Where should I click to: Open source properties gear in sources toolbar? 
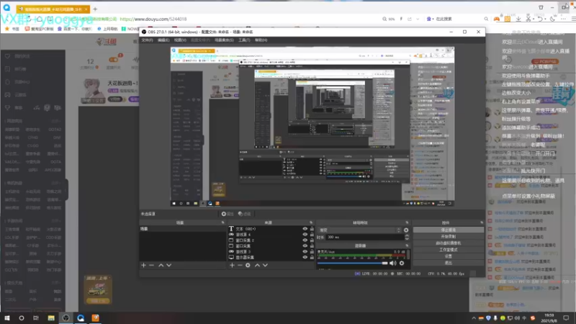(x=248, y=265)
